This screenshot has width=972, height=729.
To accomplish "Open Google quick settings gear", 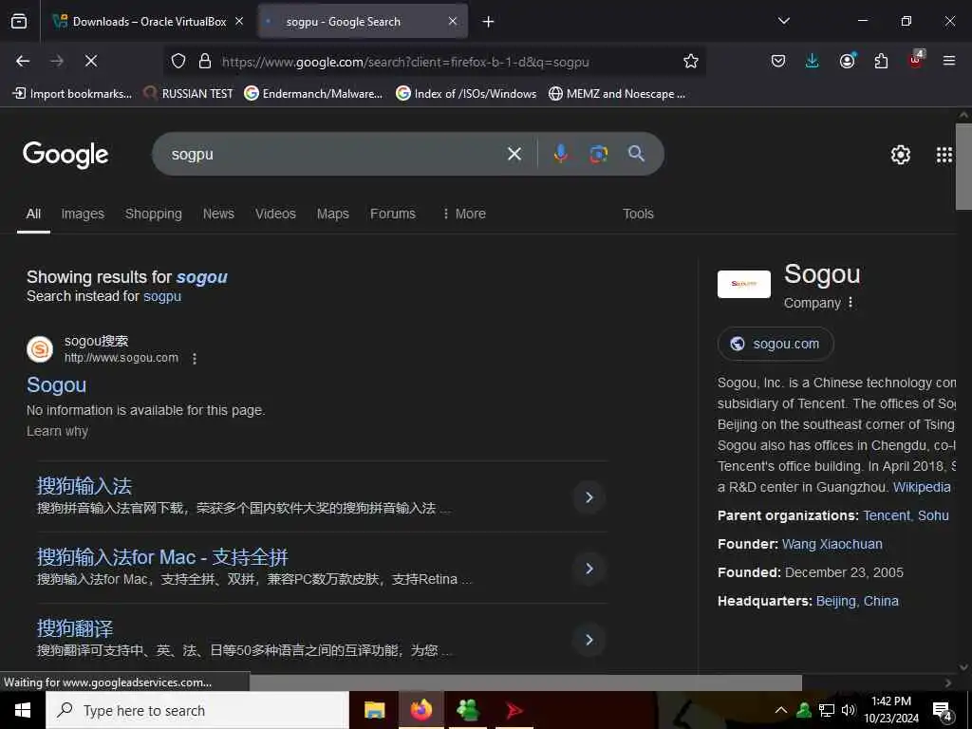I will 900,155.
